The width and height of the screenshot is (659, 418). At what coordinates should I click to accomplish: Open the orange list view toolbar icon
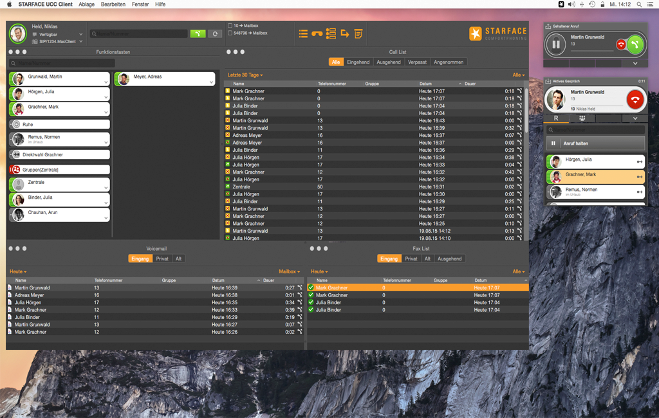pos(303,33)
